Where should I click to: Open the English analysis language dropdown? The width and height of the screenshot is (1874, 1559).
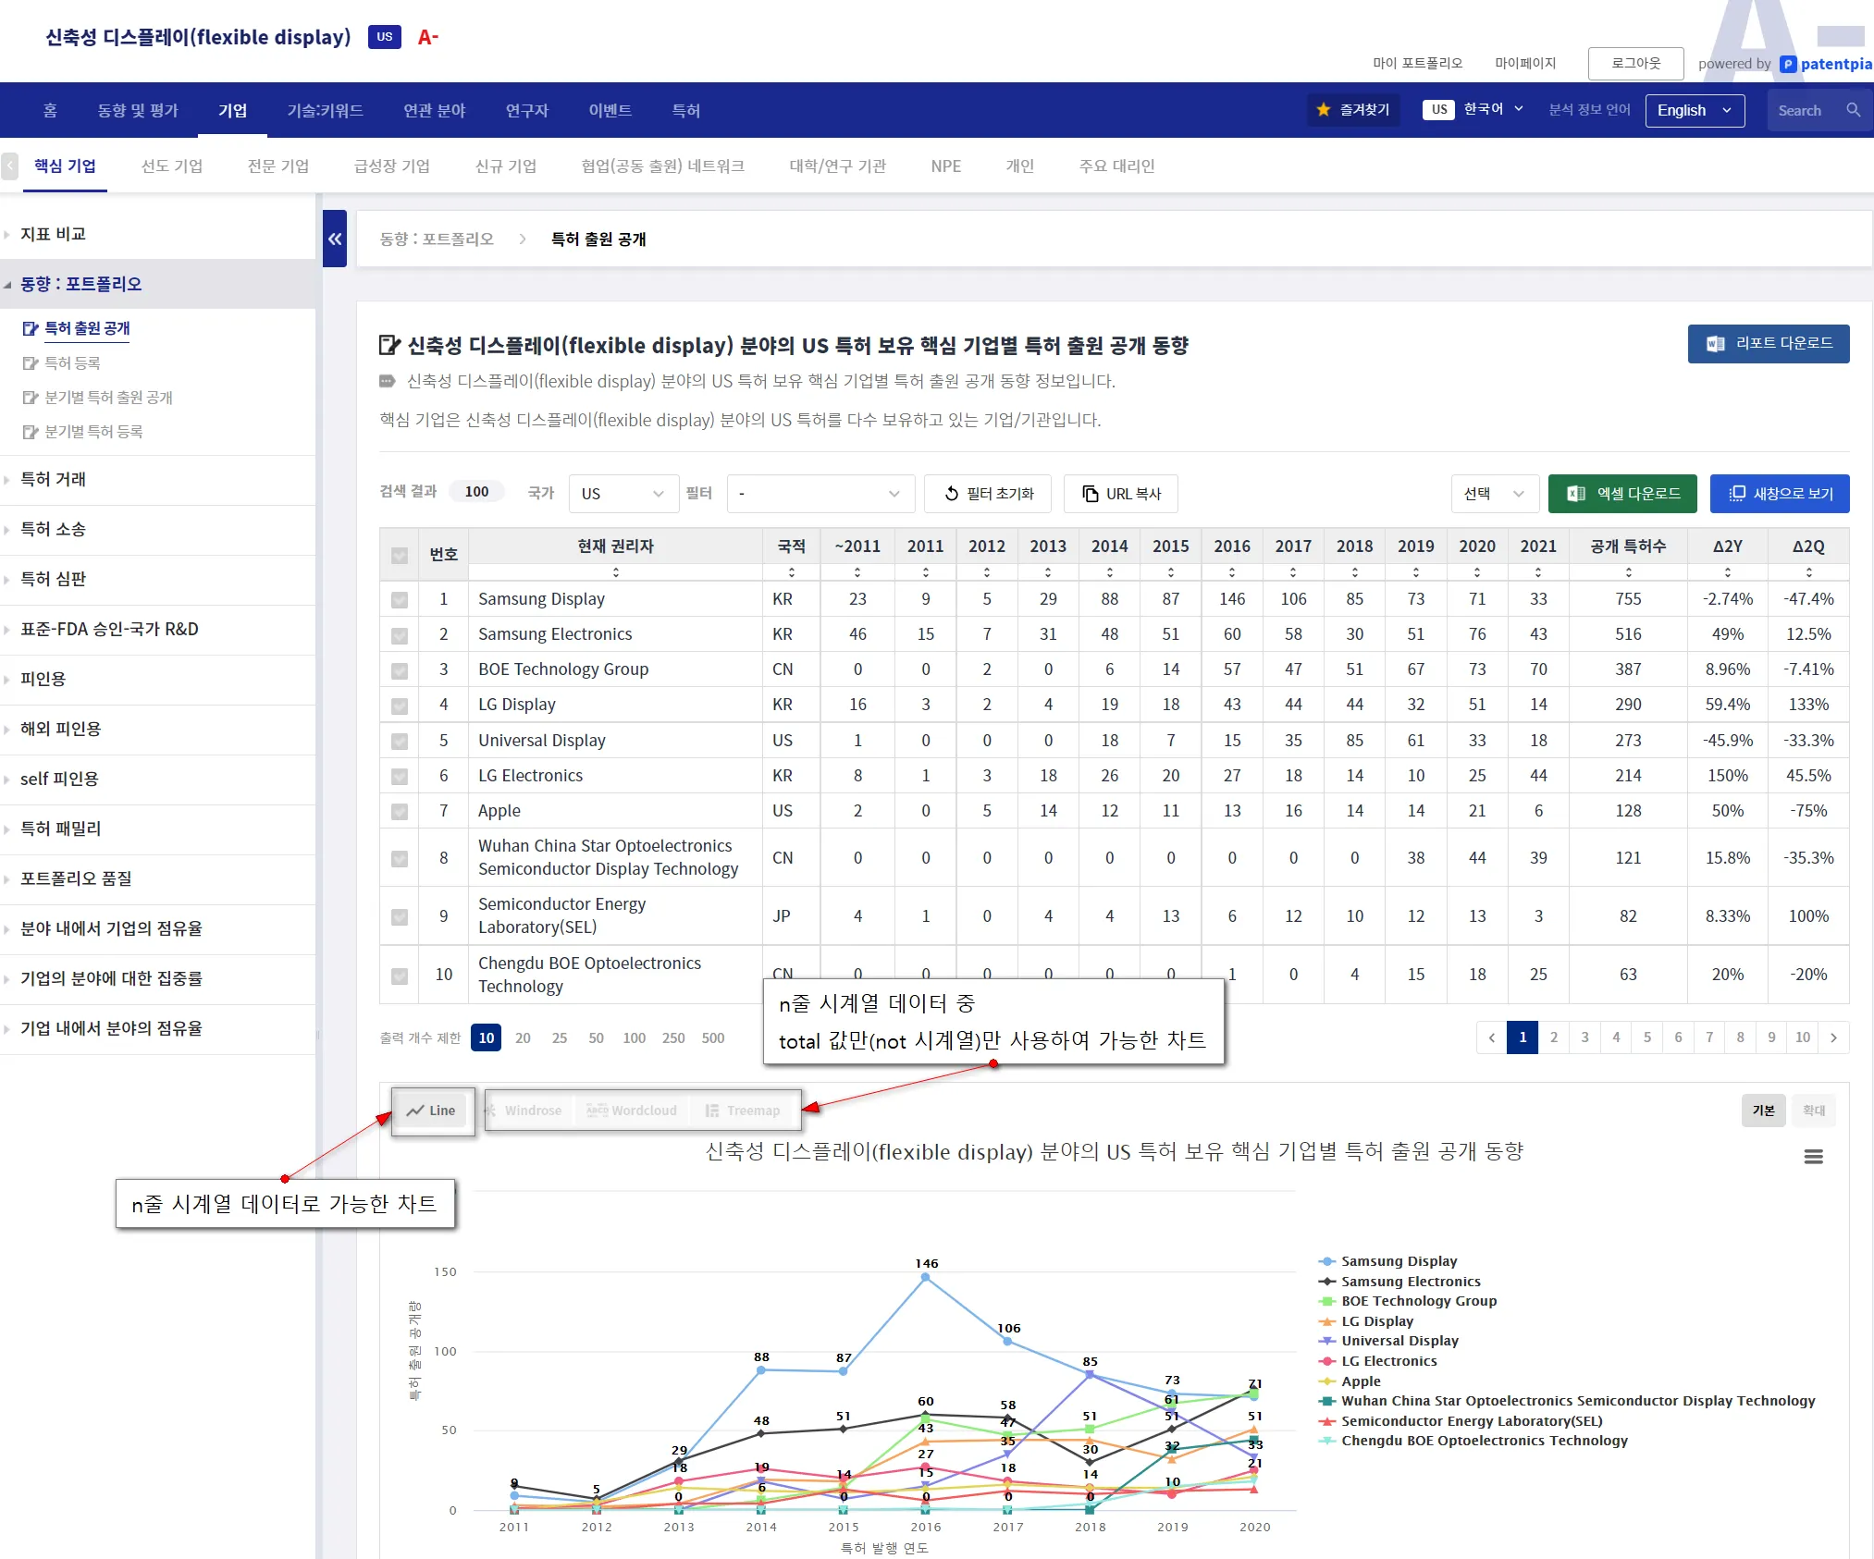1694,110
